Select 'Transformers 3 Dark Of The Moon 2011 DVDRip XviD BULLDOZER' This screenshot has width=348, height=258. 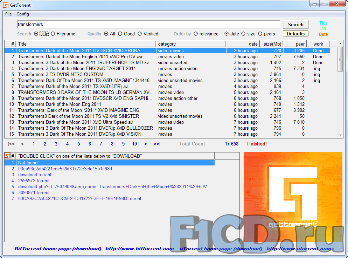pos(167,128)
